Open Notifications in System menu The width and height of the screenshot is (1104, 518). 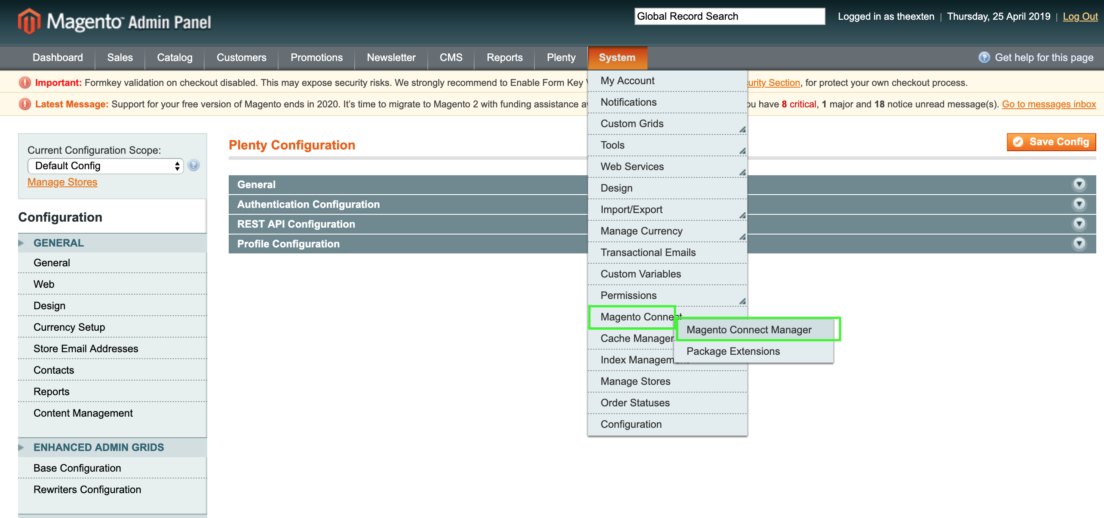(x=667, y=102)
